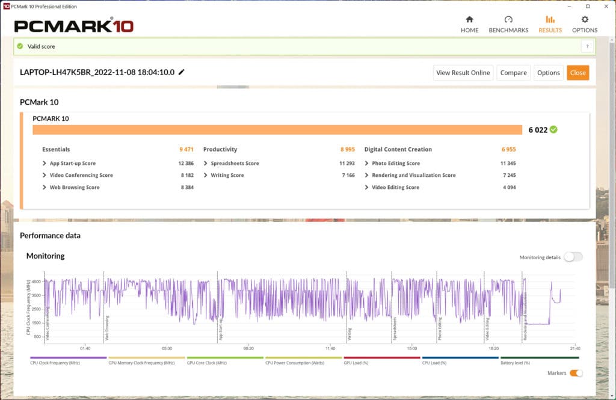Click the Video Conferencing value 8 182
Viewport: 616px width, 400px height.
[x=188, y=175]
